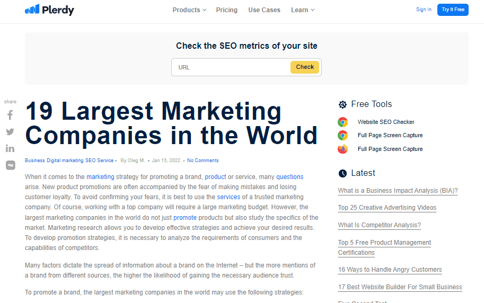Open 'What is a Business Impact Analysis (BIA)?'
The height and width of the screenshot is (303, 484).
point(398,191)
